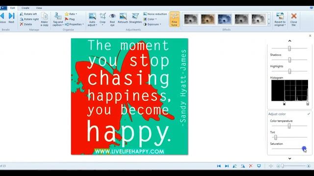Flag the current photo

[70, 19]
